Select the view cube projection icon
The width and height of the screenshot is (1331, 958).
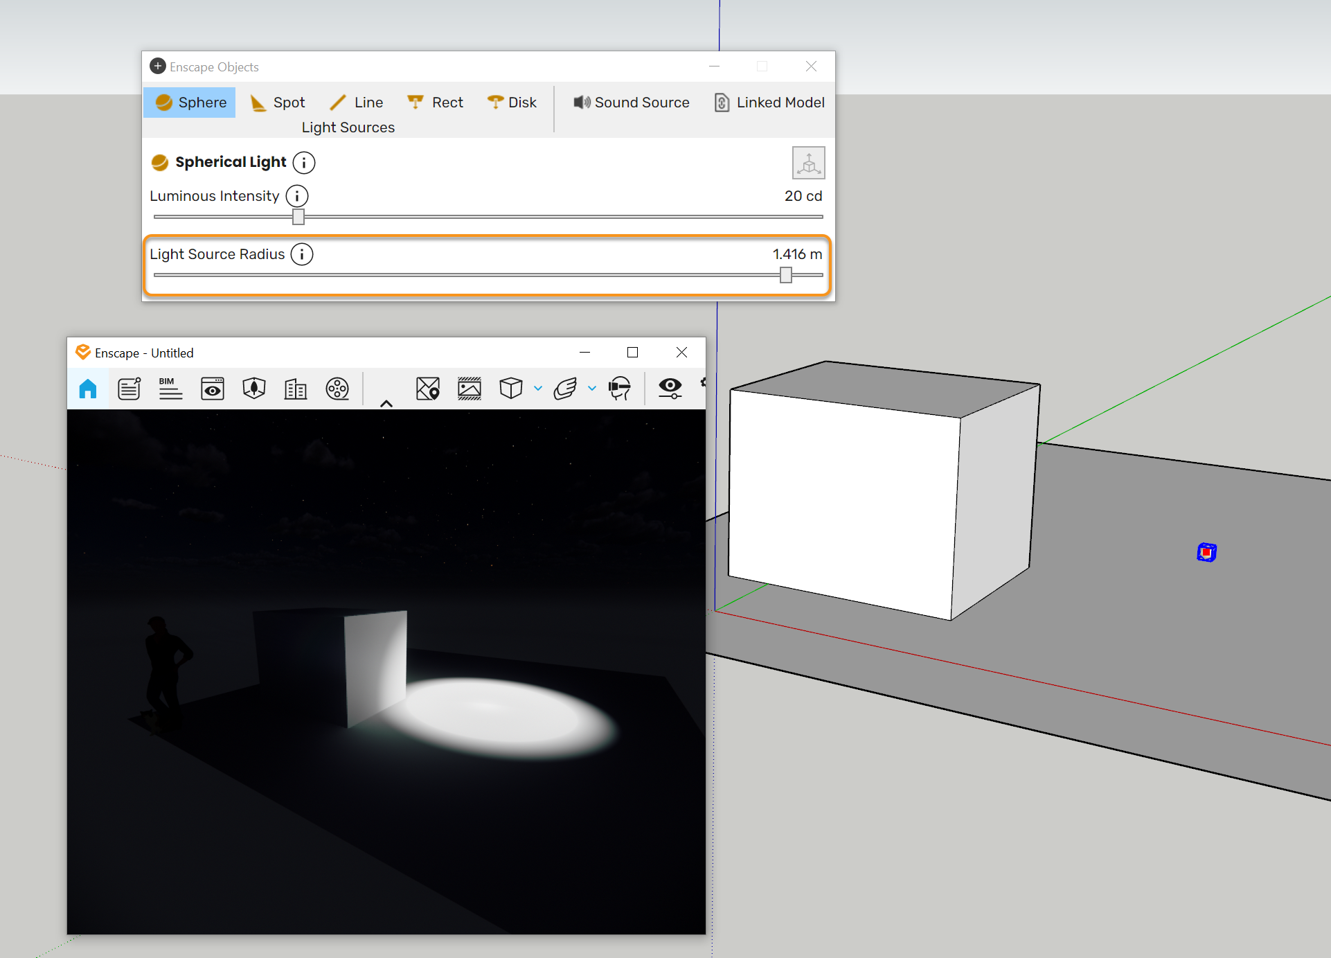(x=511, y=389)
